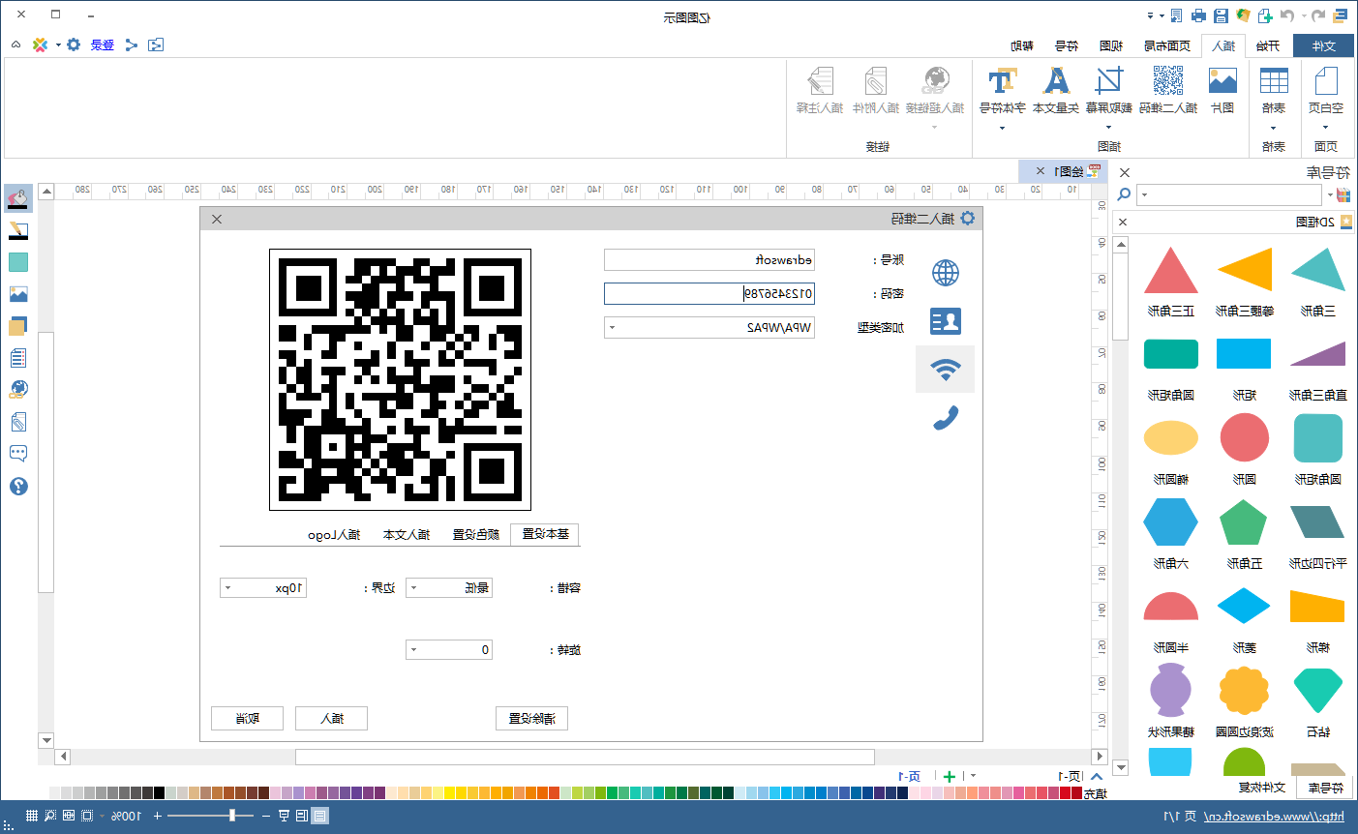Click the Vector Text icon
The image size is (1358, 834).
tap(1056, 89)
